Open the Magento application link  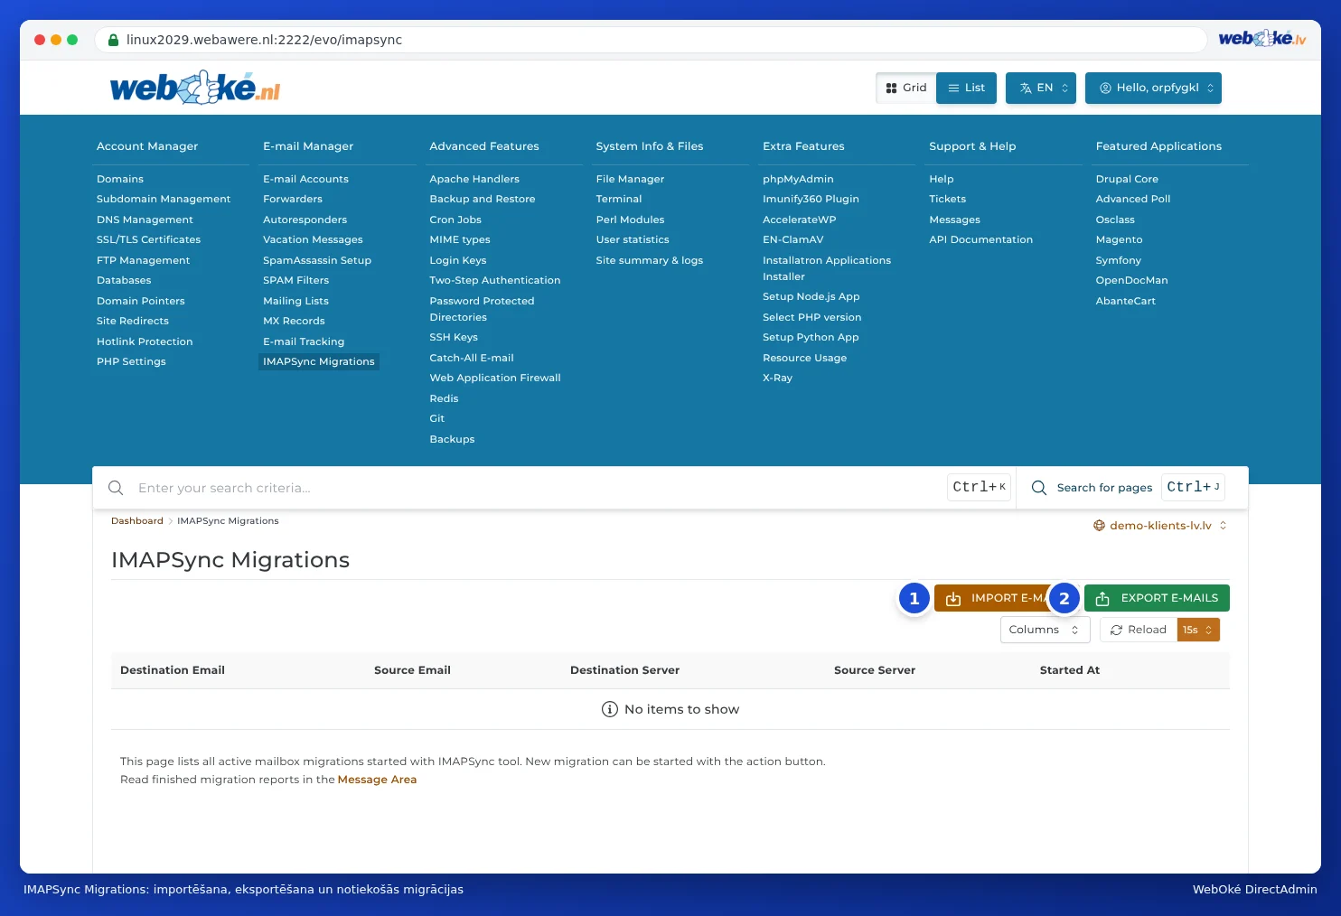tap(1119, 239)
